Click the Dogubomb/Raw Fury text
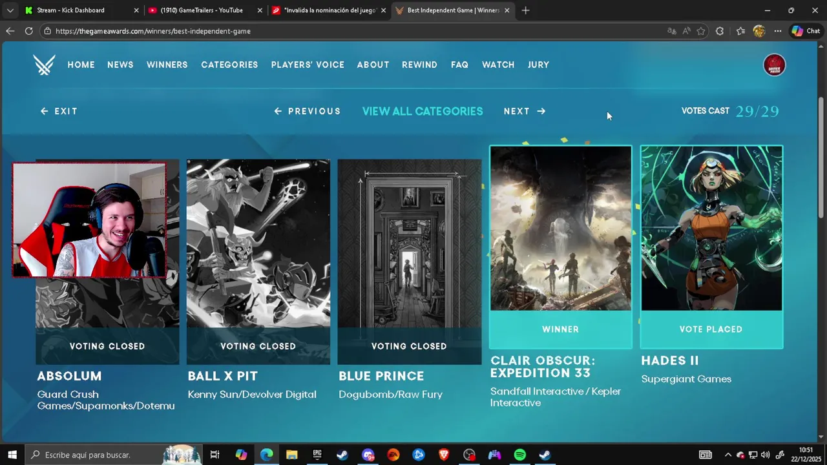The height and width of the screenshot is (465, 827). pyautogui.click(x=390, y=395)
